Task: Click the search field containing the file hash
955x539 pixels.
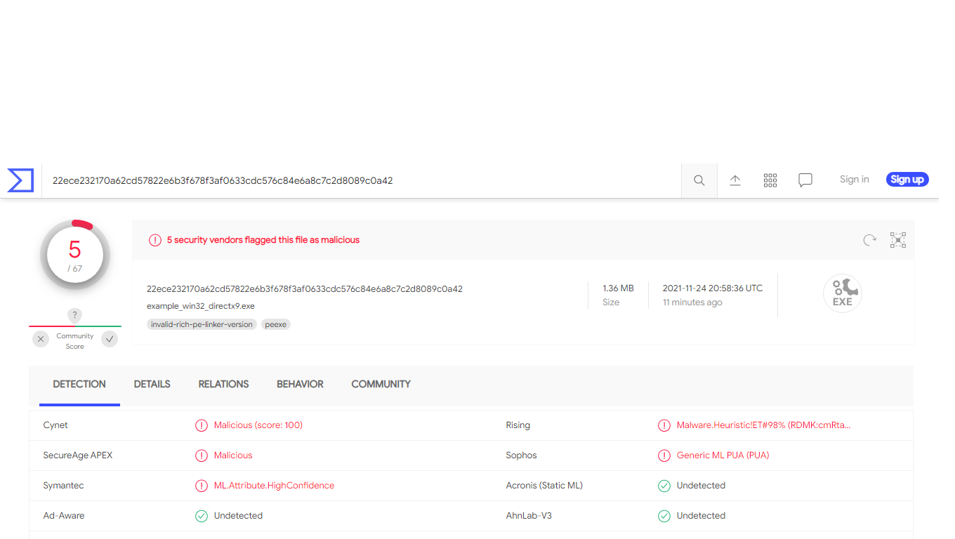Action: (351, 180)
